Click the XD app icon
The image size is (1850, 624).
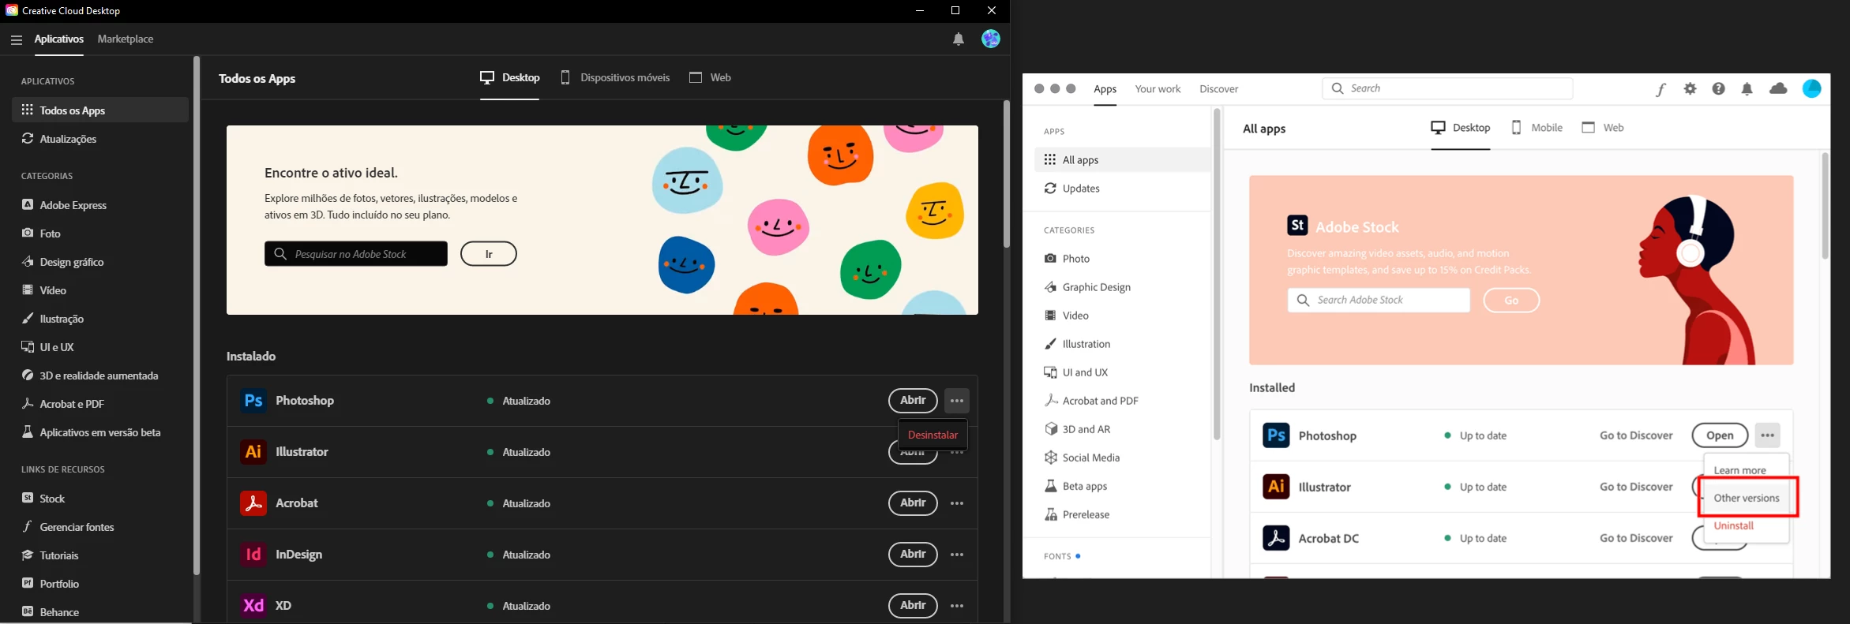pyautogui.click(x=253, y=606)
